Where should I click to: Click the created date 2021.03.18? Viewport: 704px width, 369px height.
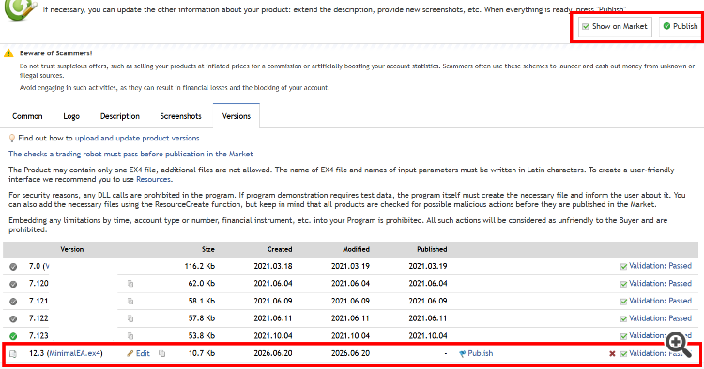(273, 267)
